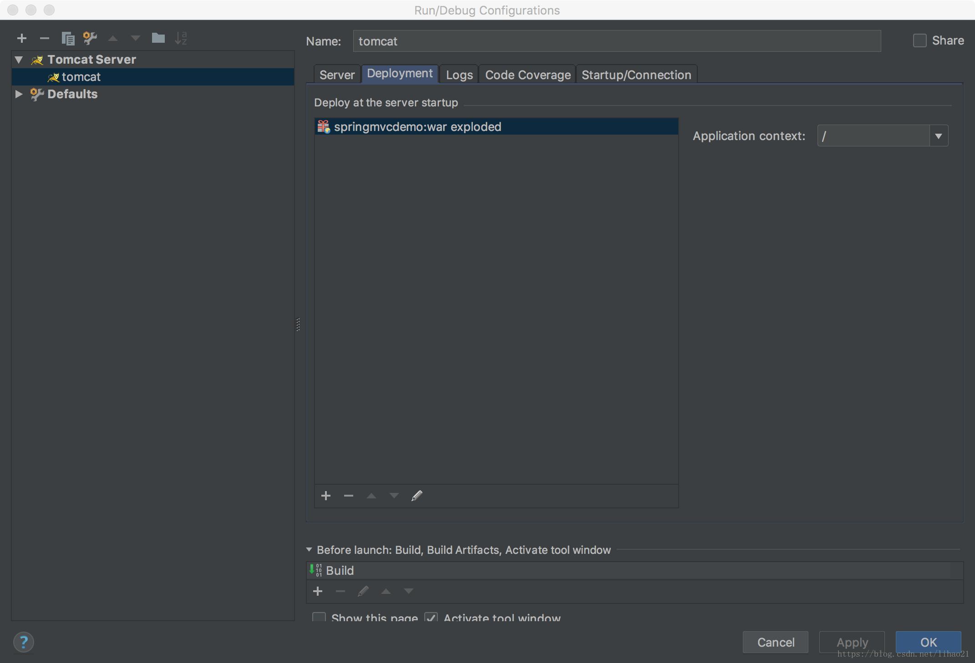The height and width of the screenshot is (663, 975).
Task: Add deployment artifact with plus below list
Action: tap(326, 496)
